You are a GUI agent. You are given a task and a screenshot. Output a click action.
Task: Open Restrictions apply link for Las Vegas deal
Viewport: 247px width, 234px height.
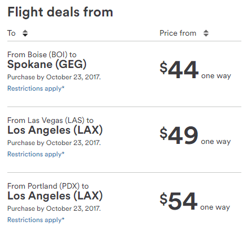[36, 154]
